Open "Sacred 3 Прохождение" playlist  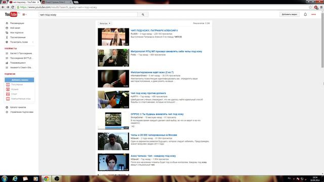click(21, 54)
